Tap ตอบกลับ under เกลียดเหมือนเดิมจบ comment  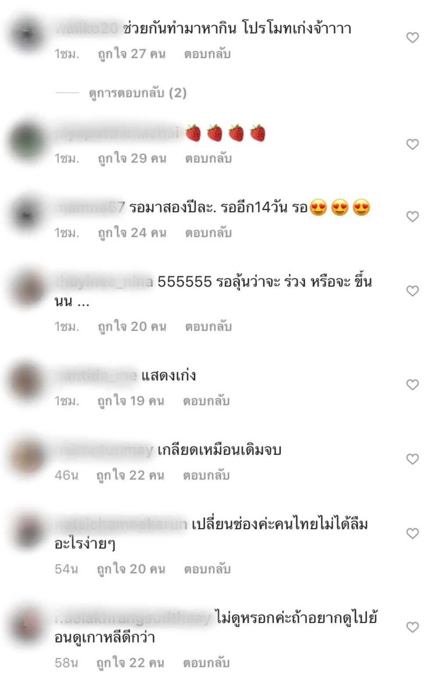point(206,475)
